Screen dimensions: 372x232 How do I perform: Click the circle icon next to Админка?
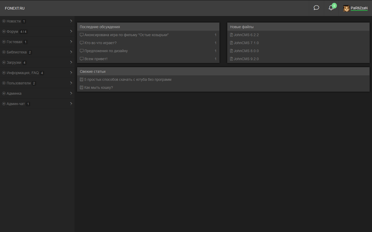[4, 93]
